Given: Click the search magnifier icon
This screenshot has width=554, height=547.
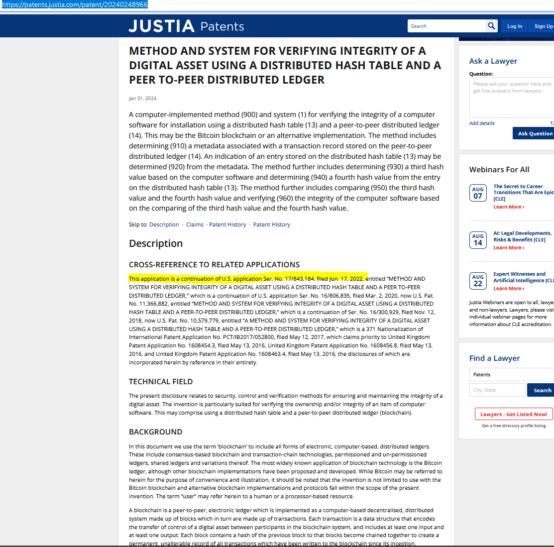Looking at the screenshot, I should coord(491,26).
